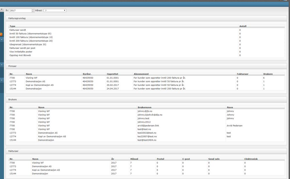
Task: Click 'Kopi av Demonstrasjon AS' in Firmaer table
Action: coord(39,85)
